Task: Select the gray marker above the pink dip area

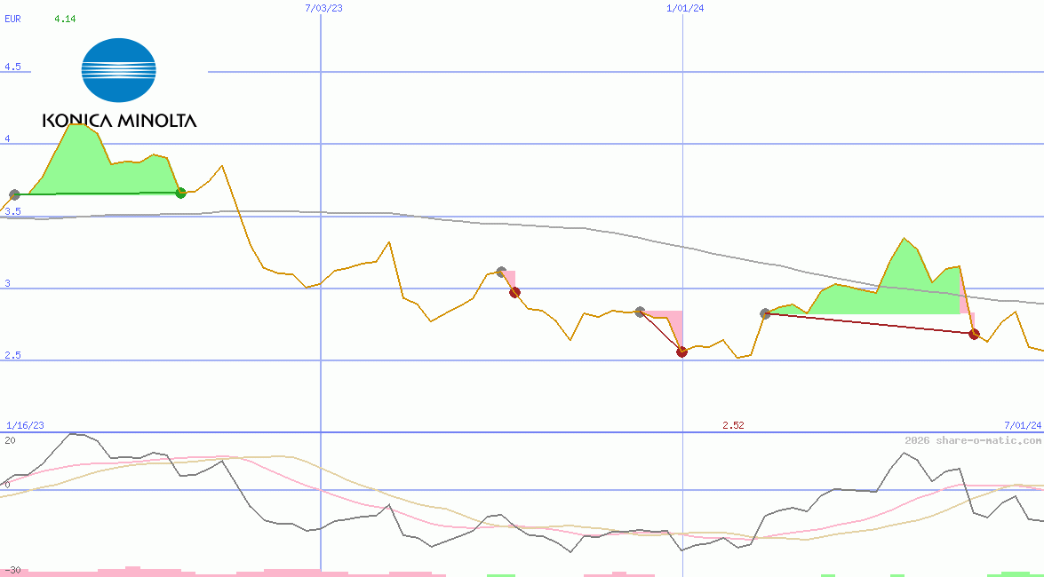Action: coord(639,311)
